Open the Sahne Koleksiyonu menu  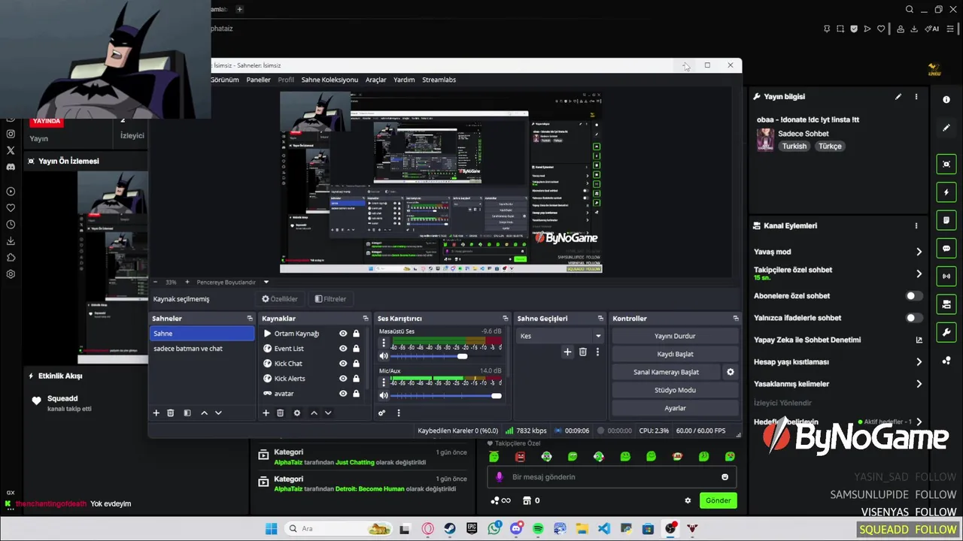pyautogui.click(x=330, y=80)
